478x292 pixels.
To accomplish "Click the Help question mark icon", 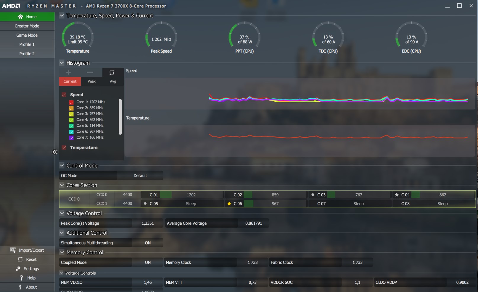I will 21,278.
